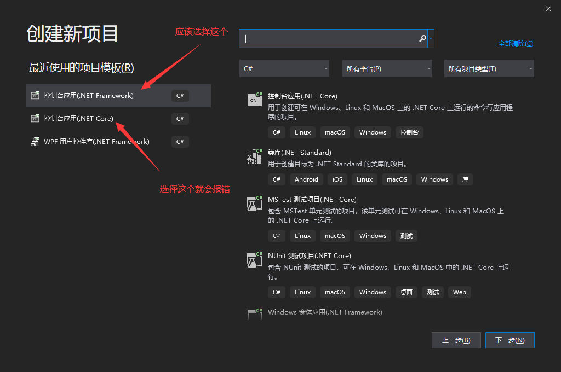Click the NUnit 测试项目 flask icon
This screenshot has width=561, height=372.
255,260
